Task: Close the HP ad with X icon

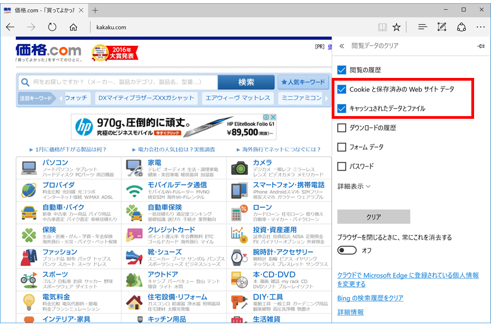Action: [x=273, y=117]
